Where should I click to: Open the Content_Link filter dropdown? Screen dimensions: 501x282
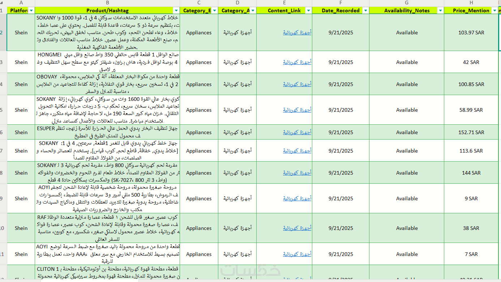tap(308, 10)
